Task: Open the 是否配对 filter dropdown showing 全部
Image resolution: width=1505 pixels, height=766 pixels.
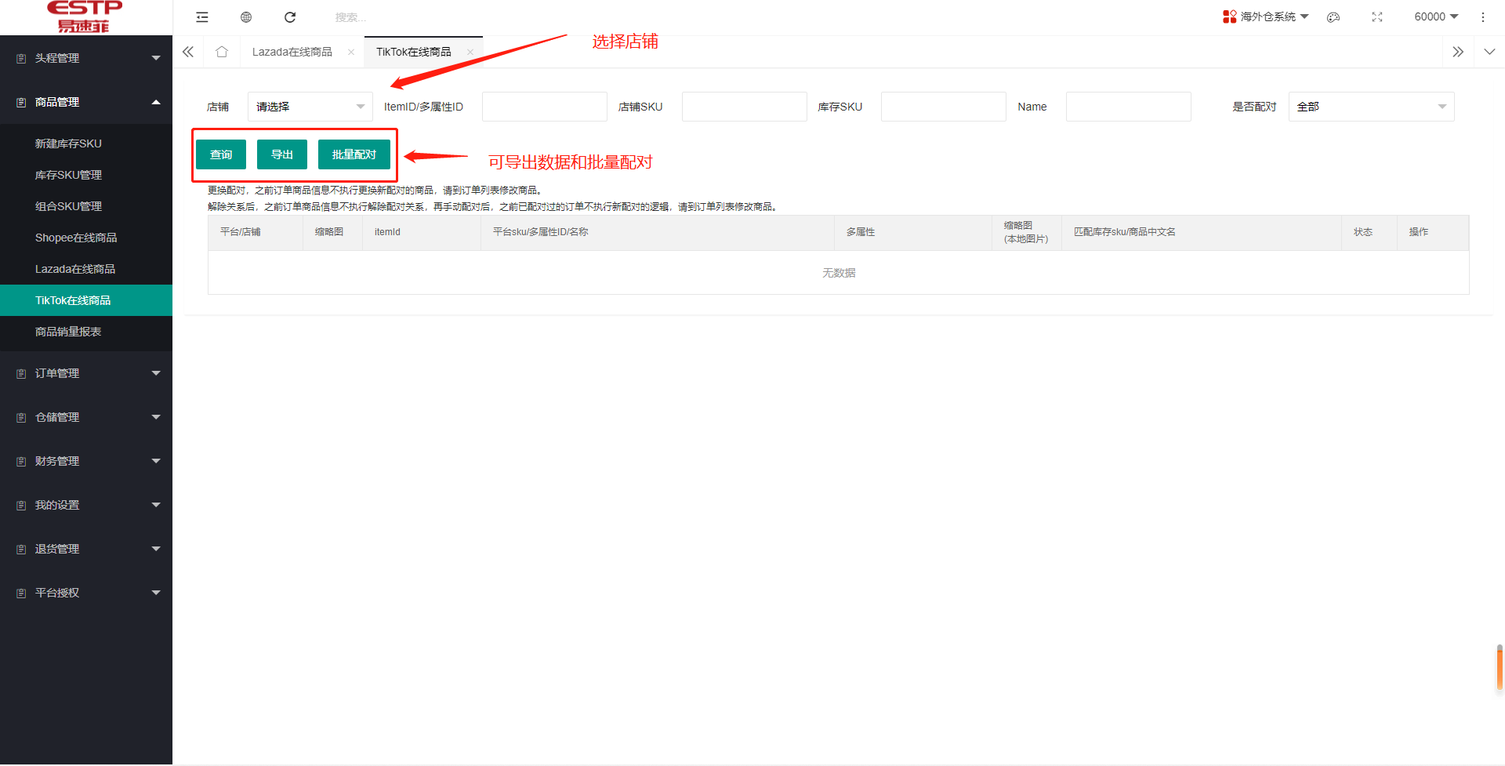Action: (x=1371, y=106)
